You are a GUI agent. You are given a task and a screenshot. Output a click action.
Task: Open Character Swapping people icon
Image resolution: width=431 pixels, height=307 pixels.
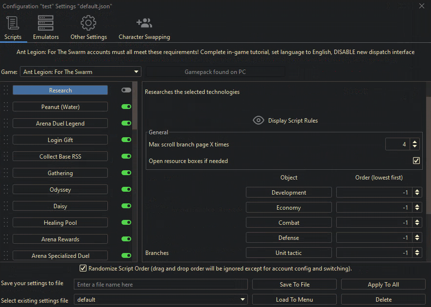pos(144,23)
